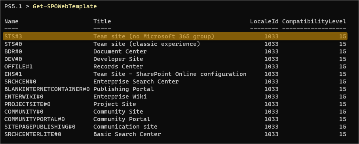Click the Communication site title
The height and width of the screenshot is (144, 359).
point(125,127)
